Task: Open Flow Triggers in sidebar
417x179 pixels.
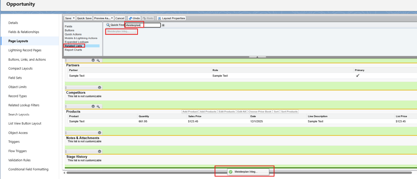Action: click(x=18, y=151)
